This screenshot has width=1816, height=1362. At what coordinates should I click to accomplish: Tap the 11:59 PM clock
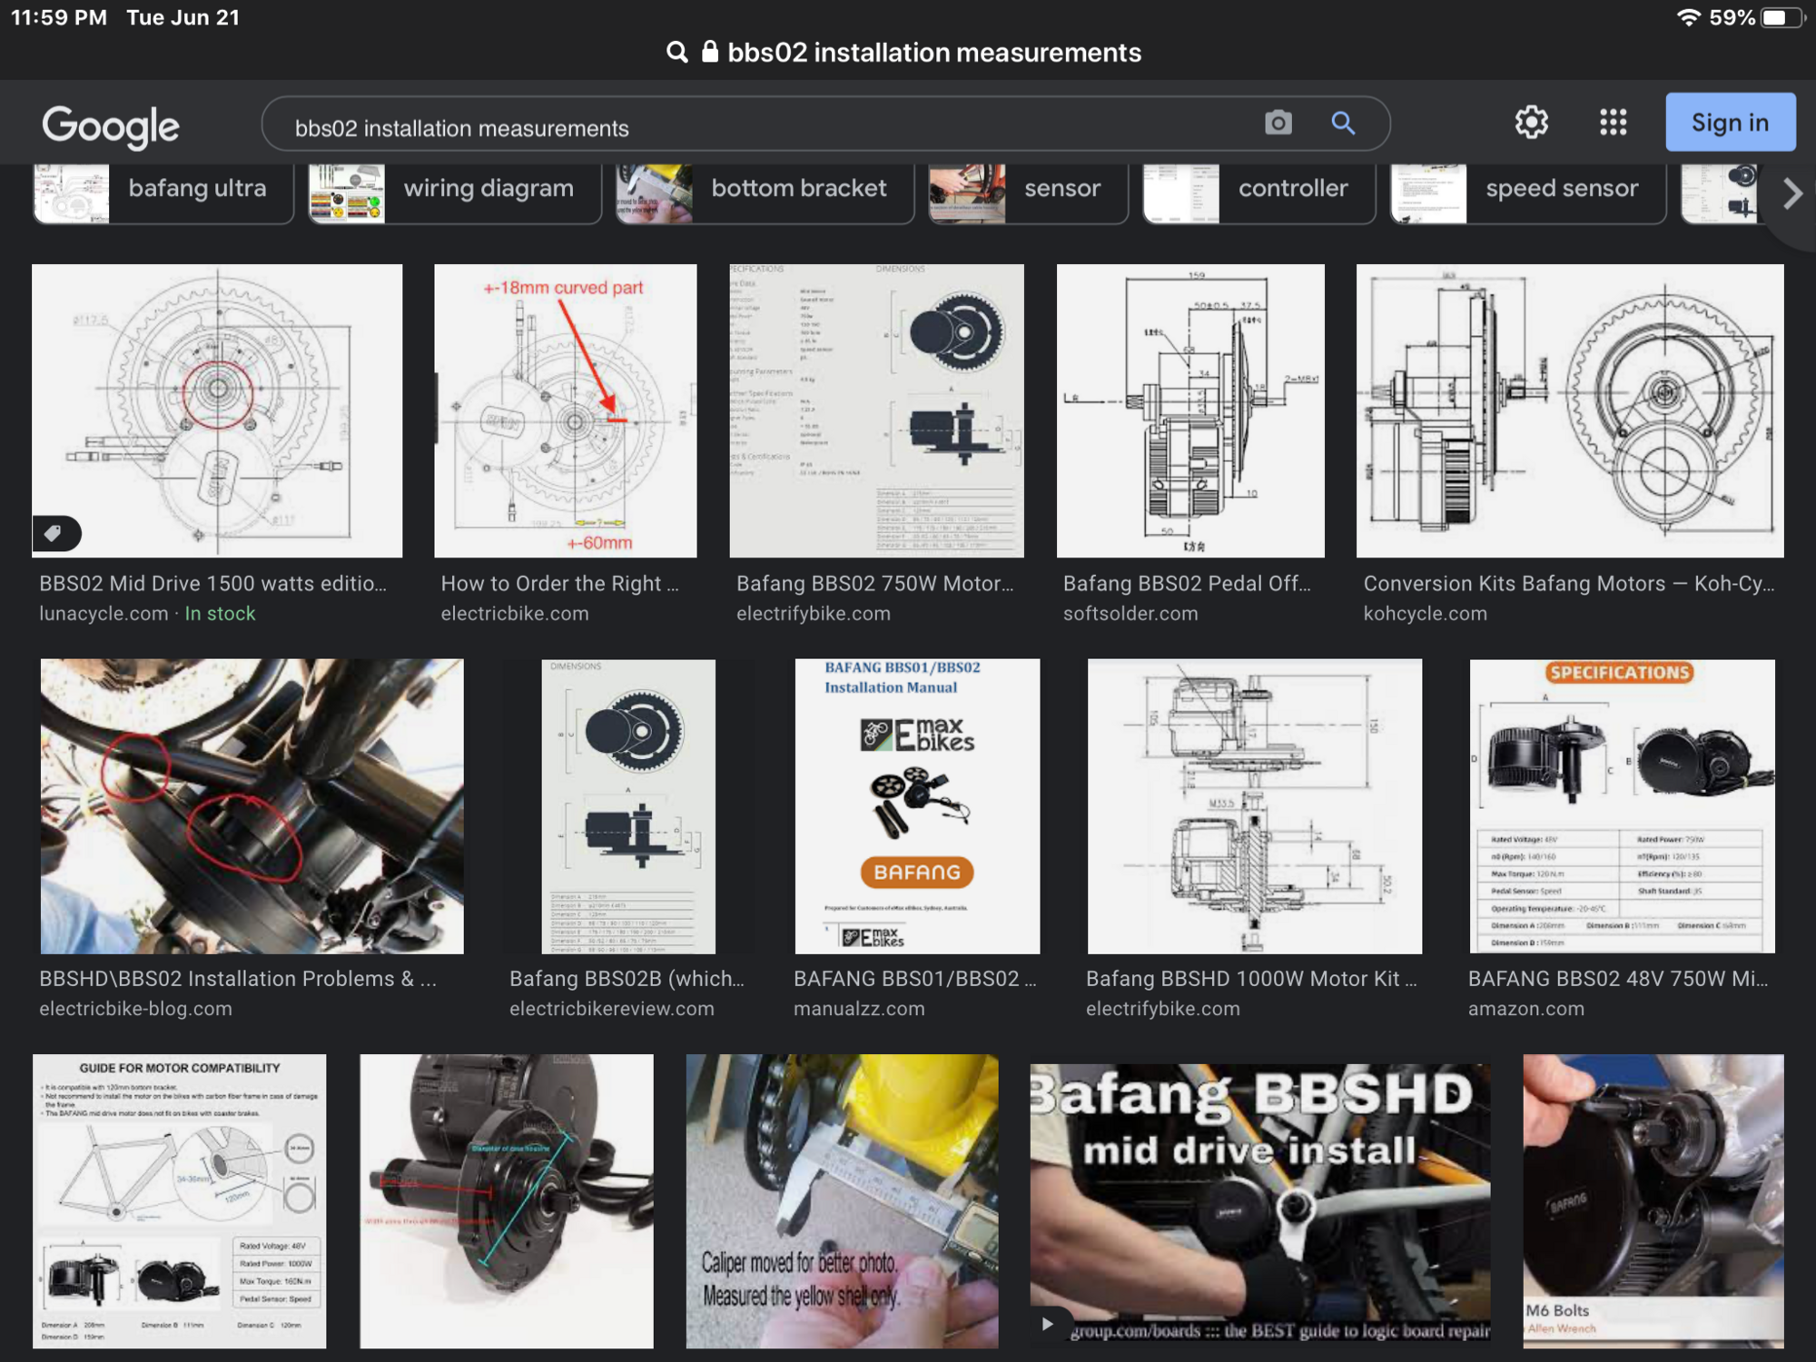click(x=58, y=17)
